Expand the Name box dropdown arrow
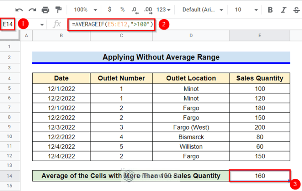Viewport: 302px width, 191px height. tap(42, 25)
